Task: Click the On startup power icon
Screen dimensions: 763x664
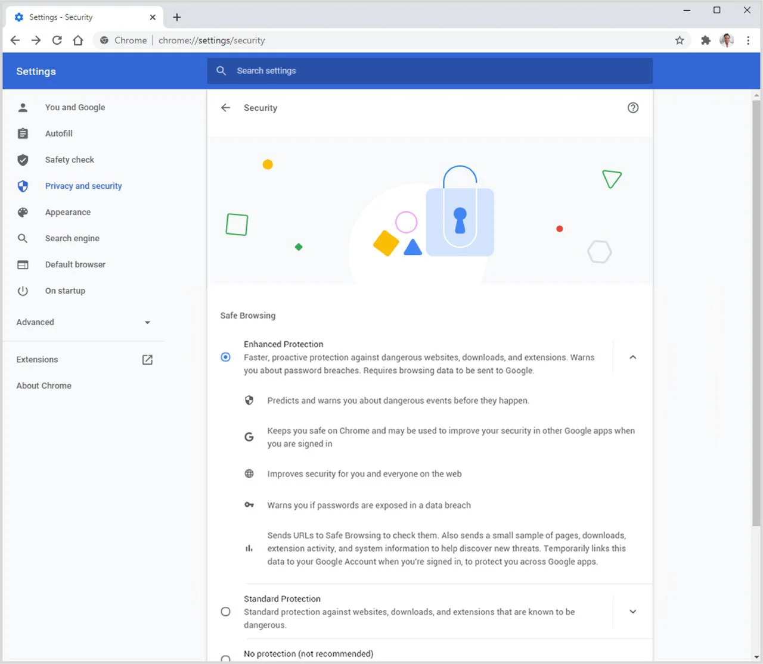Action: 23,291
